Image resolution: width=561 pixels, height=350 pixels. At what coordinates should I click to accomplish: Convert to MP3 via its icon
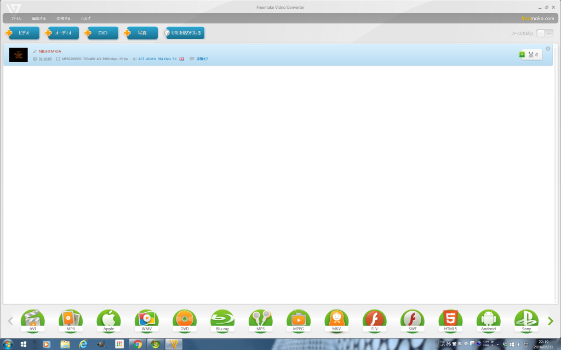click(260, 319)
